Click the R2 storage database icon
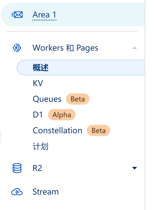Image resolution: width=154 pixels, height=210 pixels. point(17,168)
